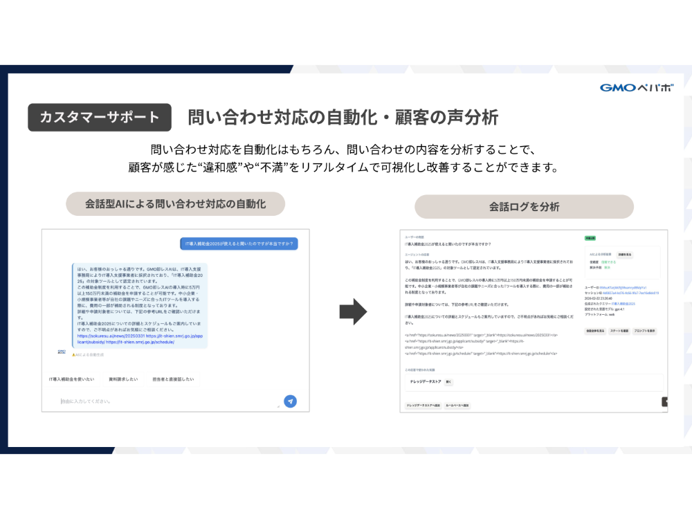This screenshot has width=692, height=519.
Task: Click the プロンプトを表示 button
Action: (x=645, y=331)
